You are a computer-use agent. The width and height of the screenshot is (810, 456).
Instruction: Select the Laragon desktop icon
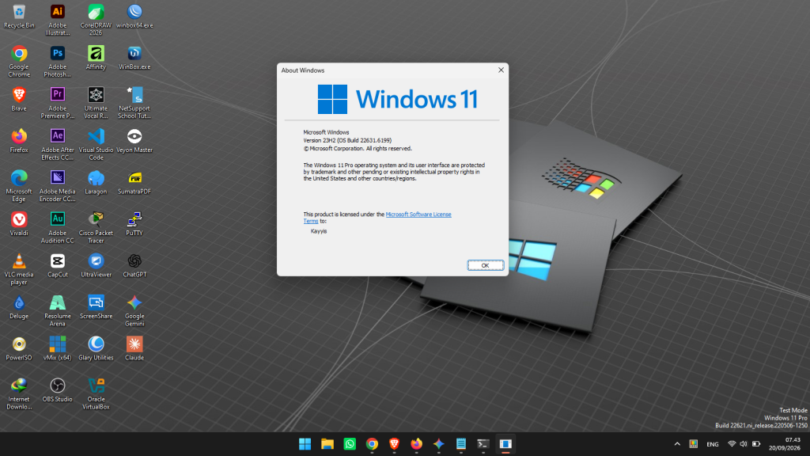[96, 182]
